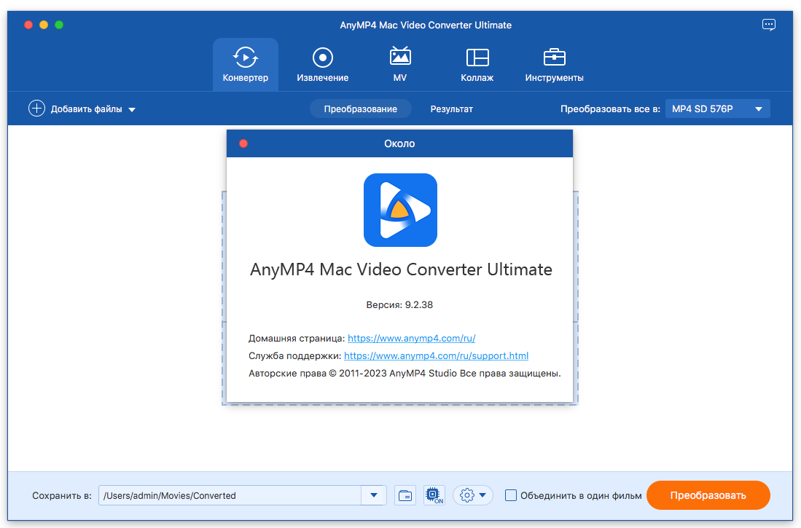Image resolution: width=801 pixels, height=528 pixels.
Task: Open the Конвертер tab icon
Action: (245, 58)
